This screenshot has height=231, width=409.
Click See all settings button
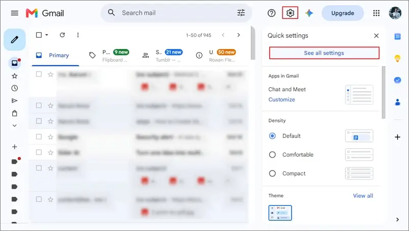pyautogui.click(x=324, y=53)
